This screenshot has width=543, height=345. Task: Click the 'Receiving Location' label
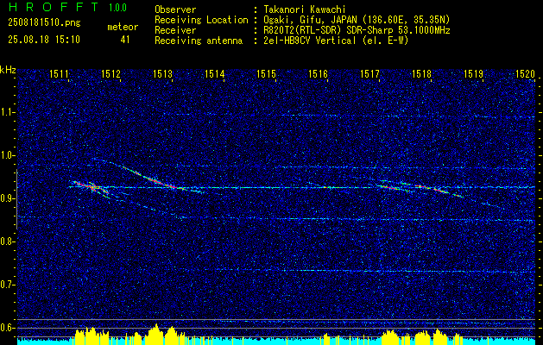pyautogui.click(x=201, y=20)
